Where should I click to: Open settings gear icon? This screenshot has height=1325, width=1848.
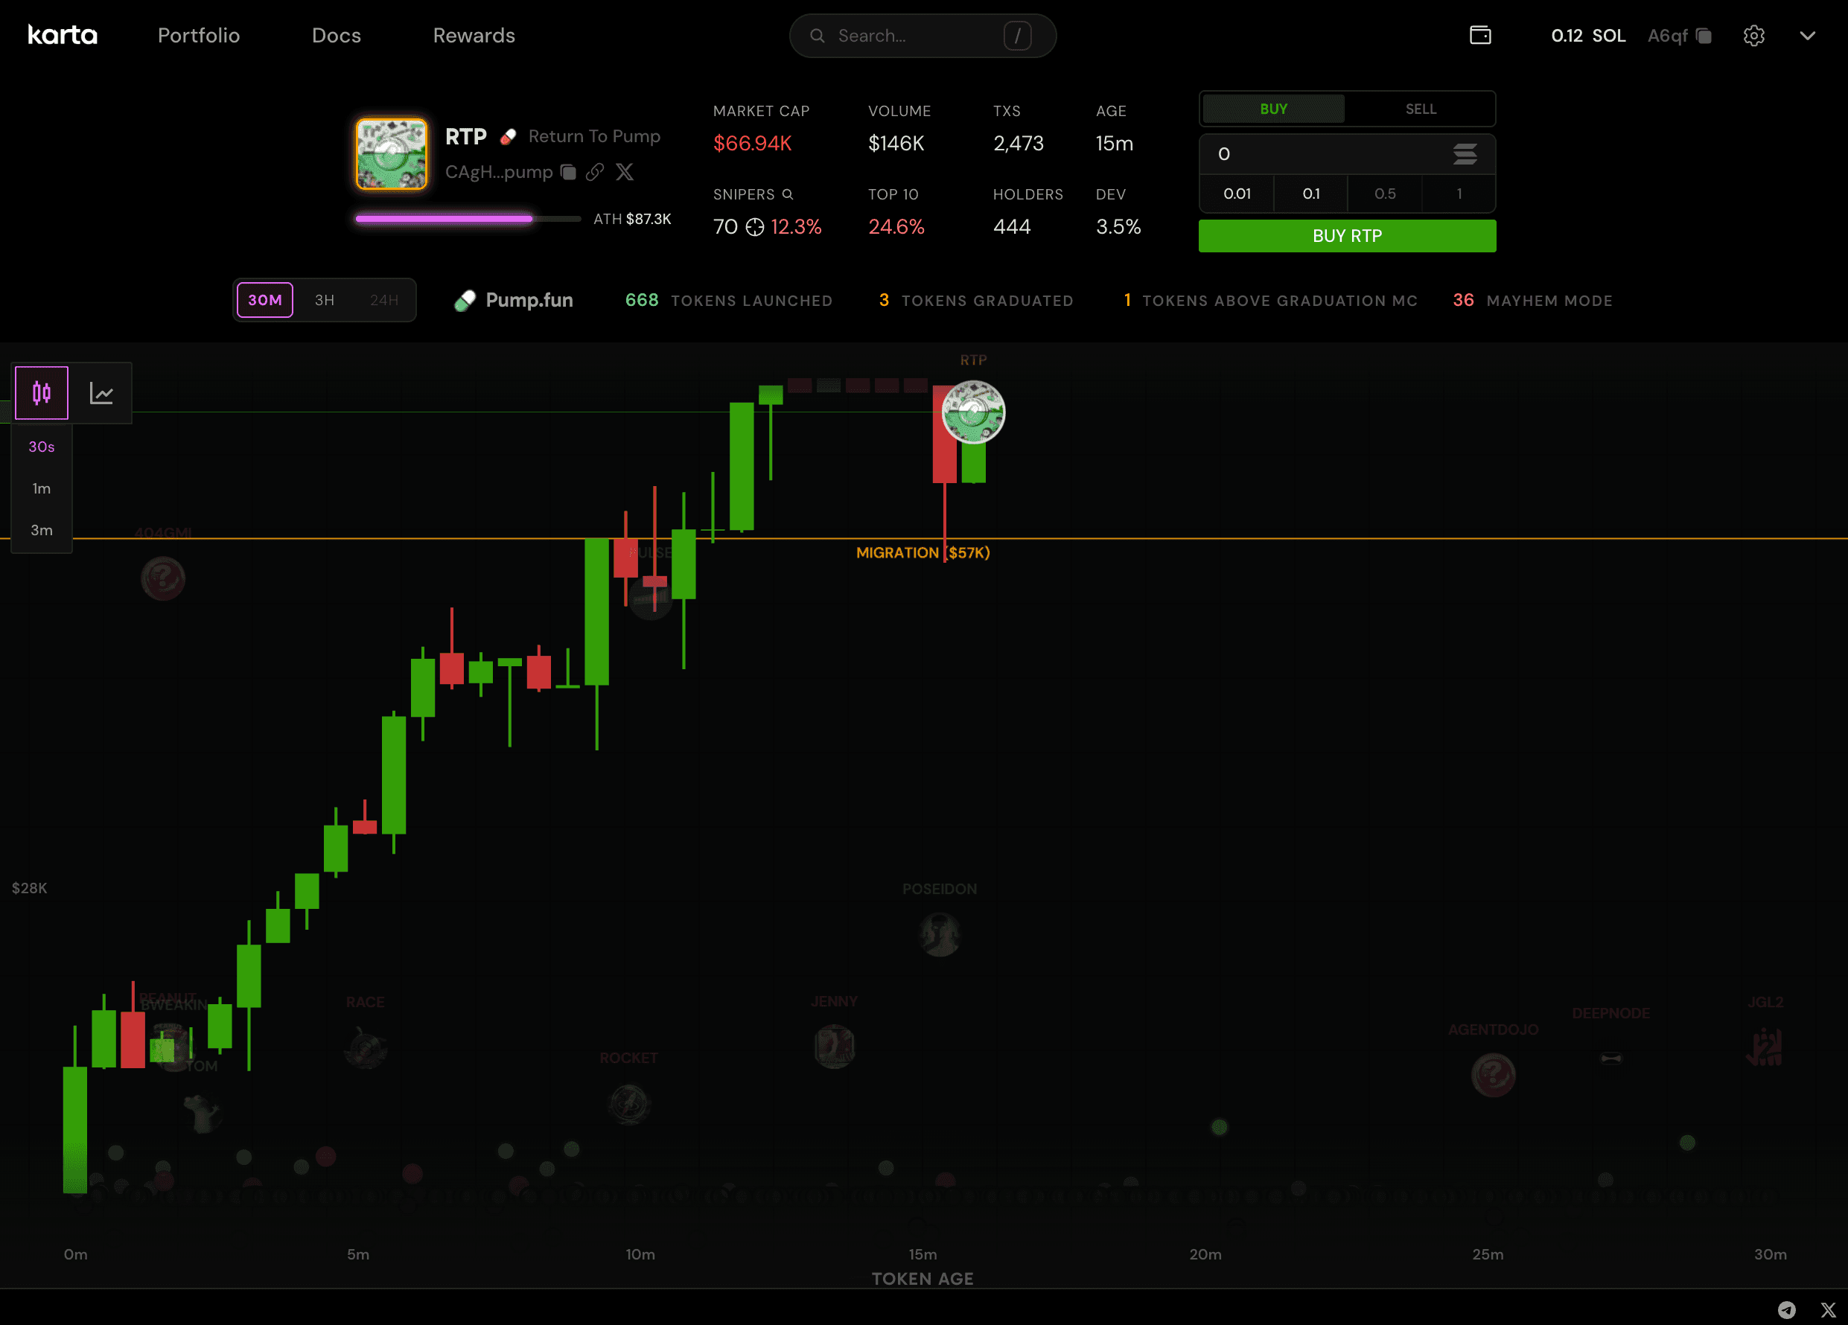click(x=1753, y=36)
